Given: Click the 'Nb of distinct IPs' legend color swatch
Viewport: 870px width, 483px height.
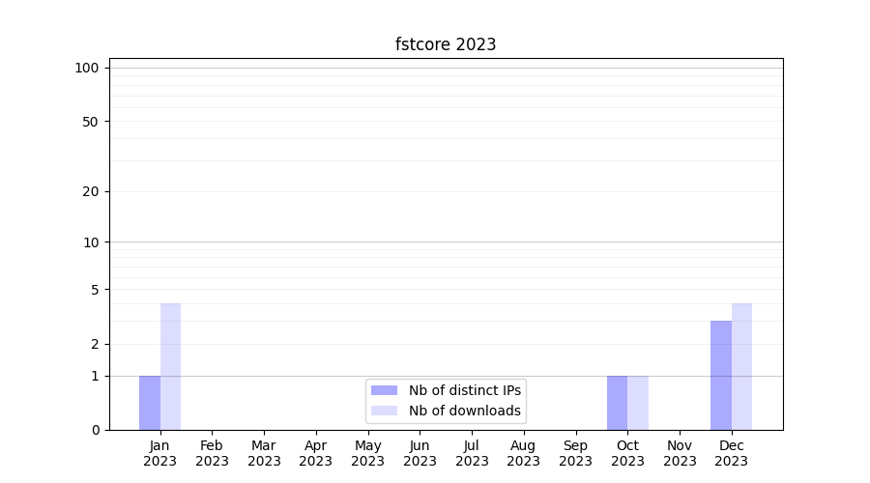Looking at the screenshot, I should click(384, 390).
